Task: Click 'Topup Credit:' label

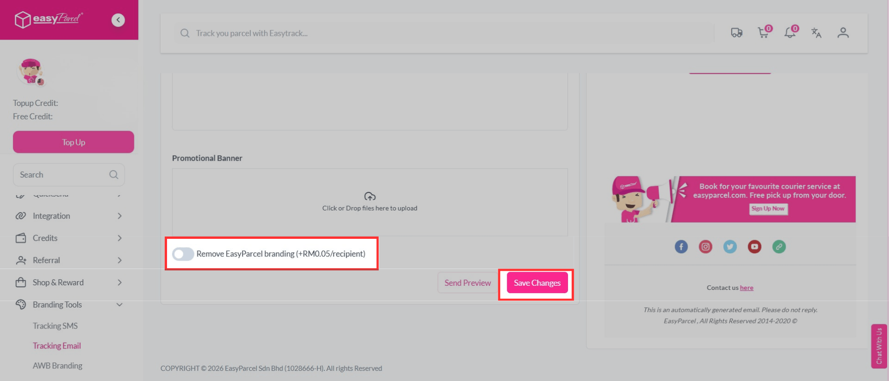Action: pos(35,103)
